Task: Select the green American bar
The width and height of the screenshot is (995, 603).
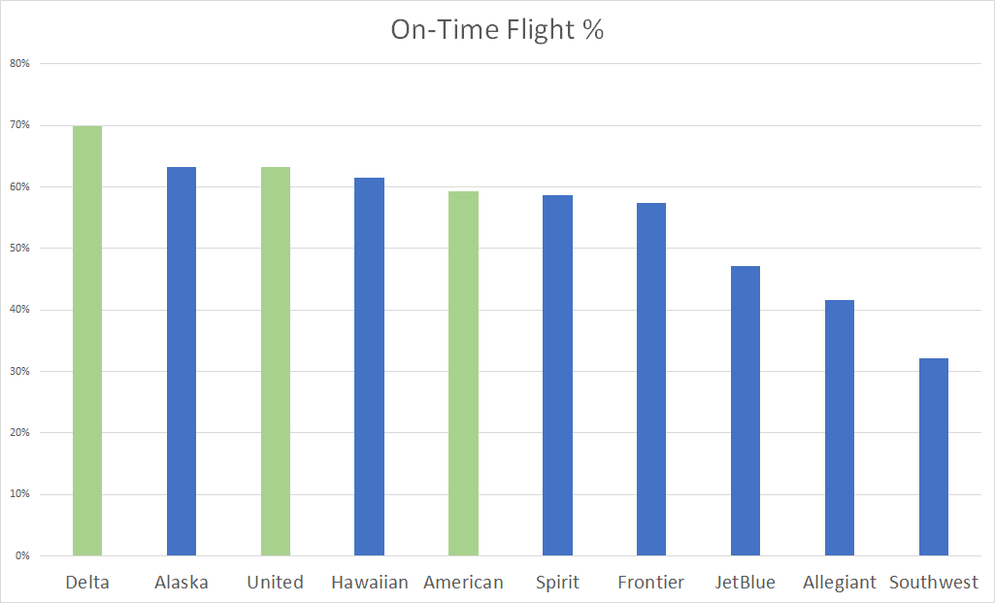Action: 463,374
